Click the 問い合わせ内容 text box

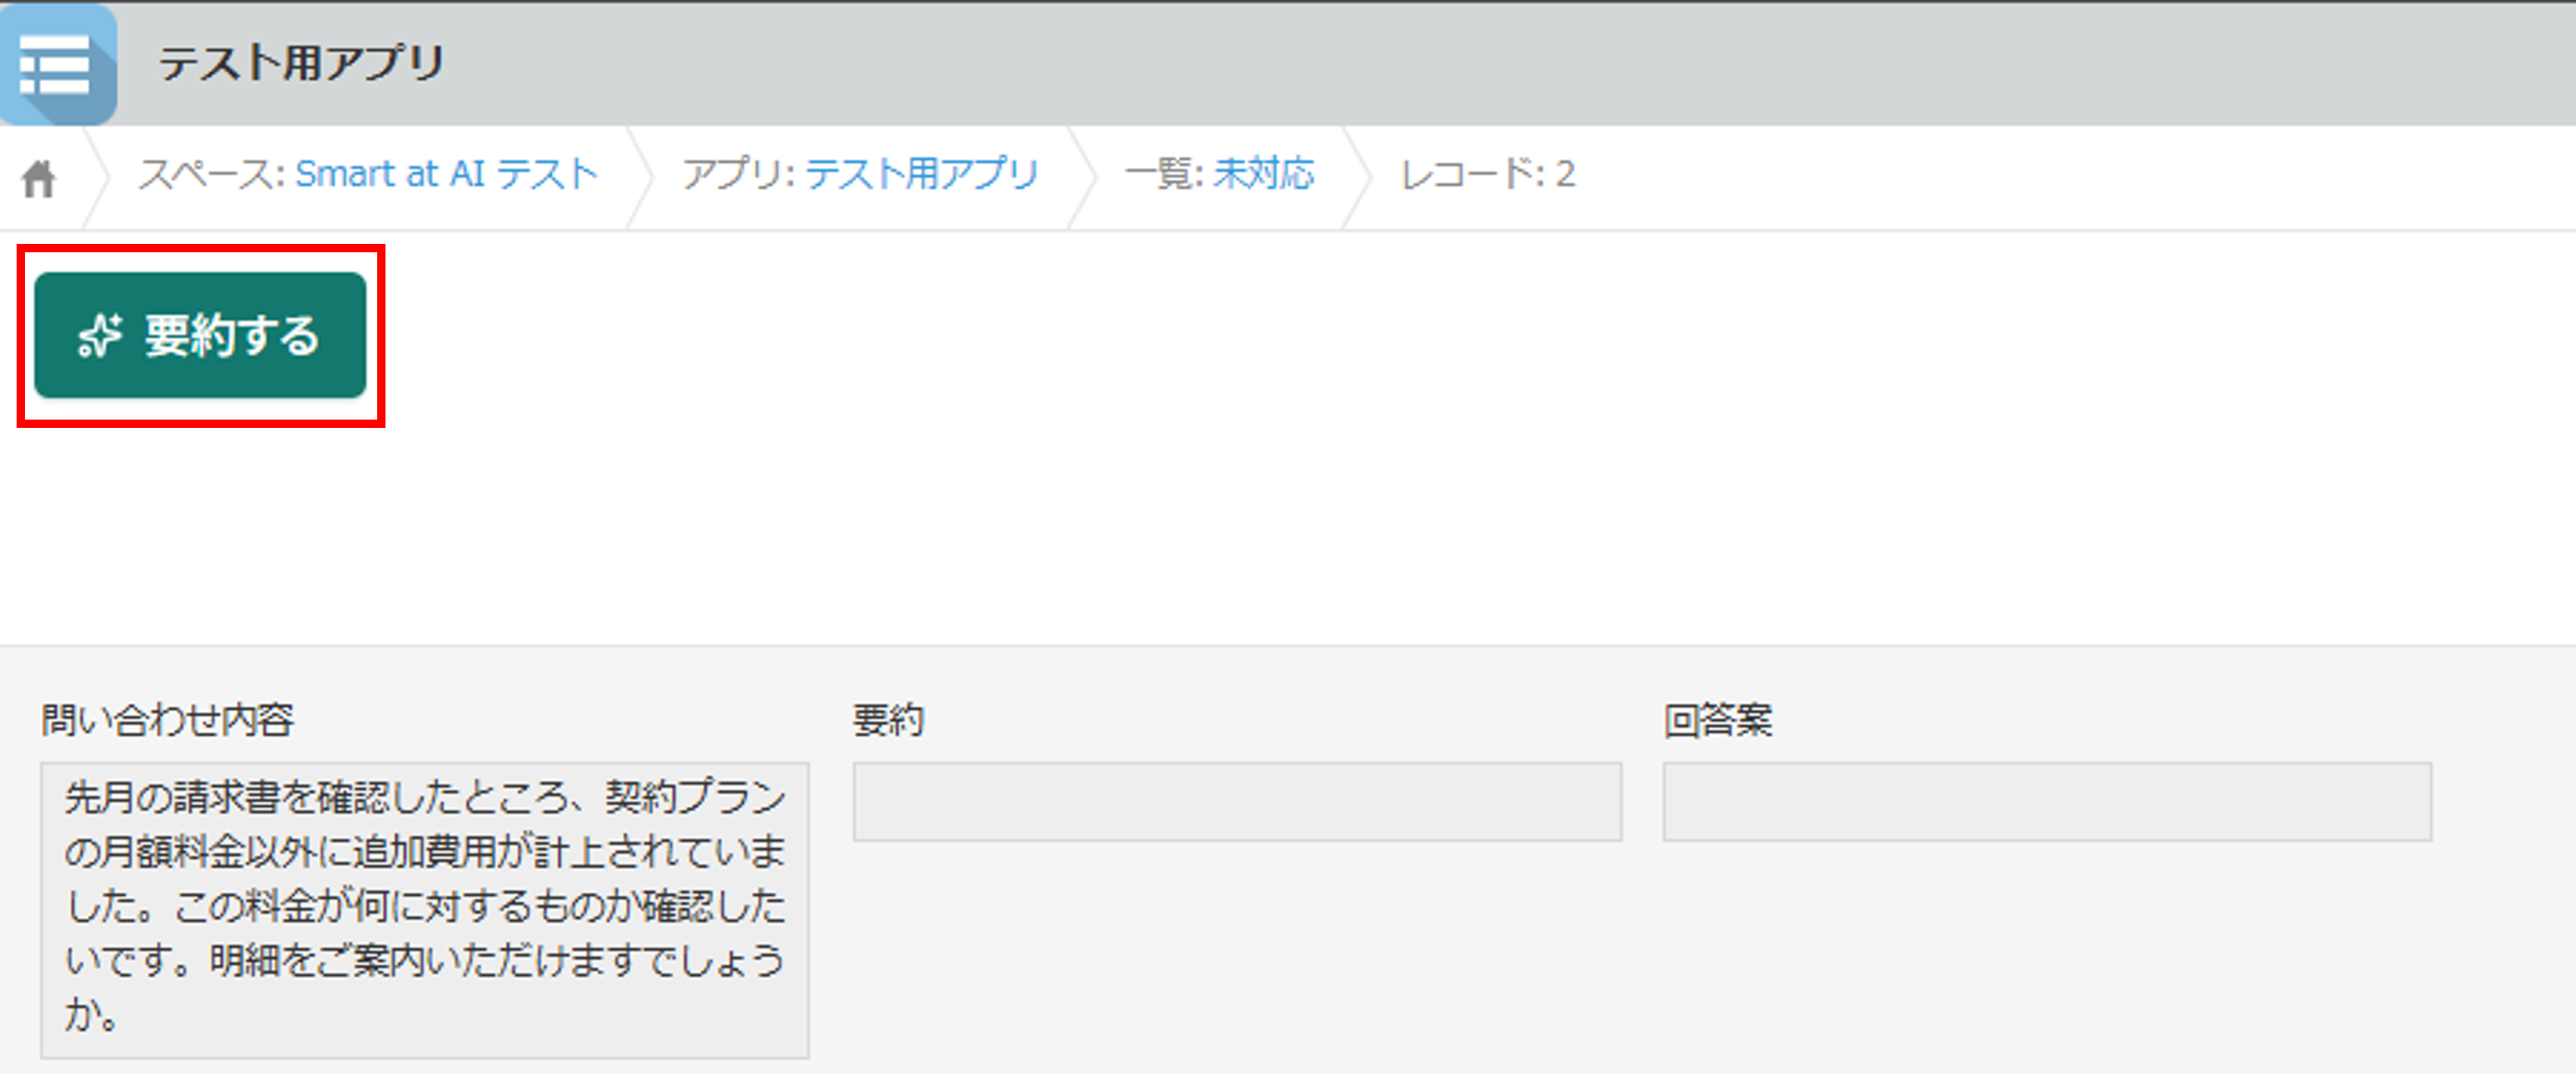(424, 910)
